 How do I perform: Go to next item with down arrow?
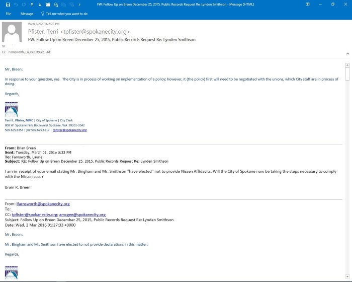[40, 4]
